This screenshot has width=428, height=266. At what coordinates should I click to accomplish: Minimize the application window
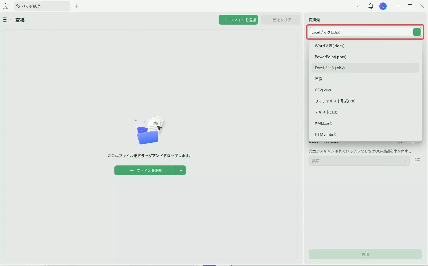pyautogui.click(x=397, y=6)
